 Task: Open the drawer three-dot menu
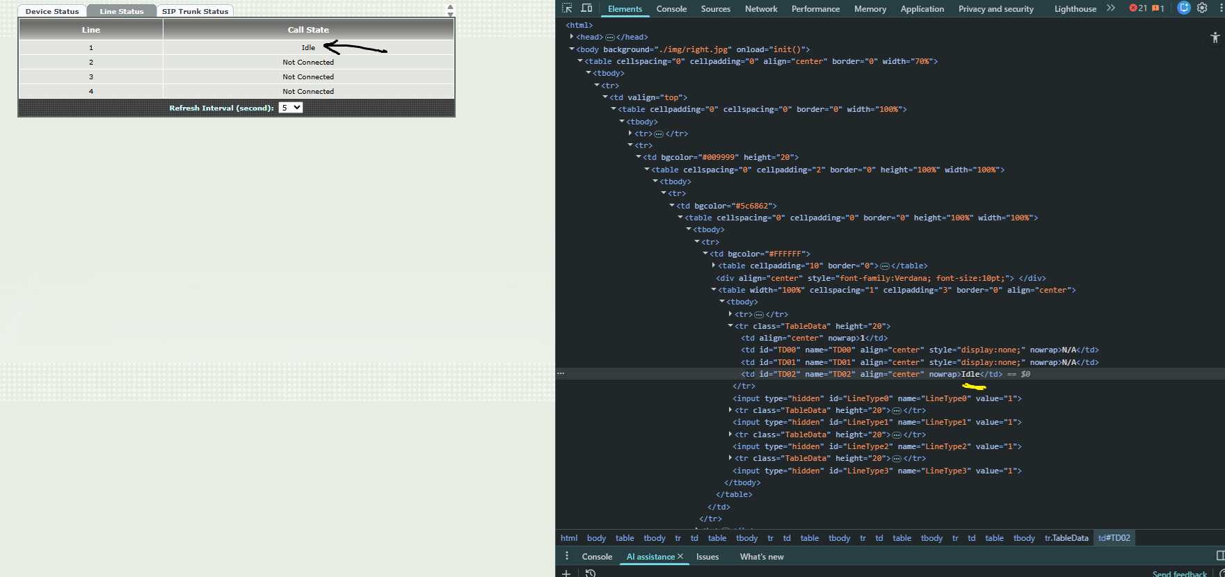pyautogui.click(x=567, y=556)
